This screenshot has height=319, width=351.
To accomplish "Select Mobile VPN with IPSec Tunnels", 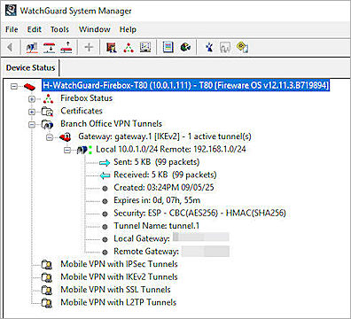I will pyautogui.click(x=119, y=264).
